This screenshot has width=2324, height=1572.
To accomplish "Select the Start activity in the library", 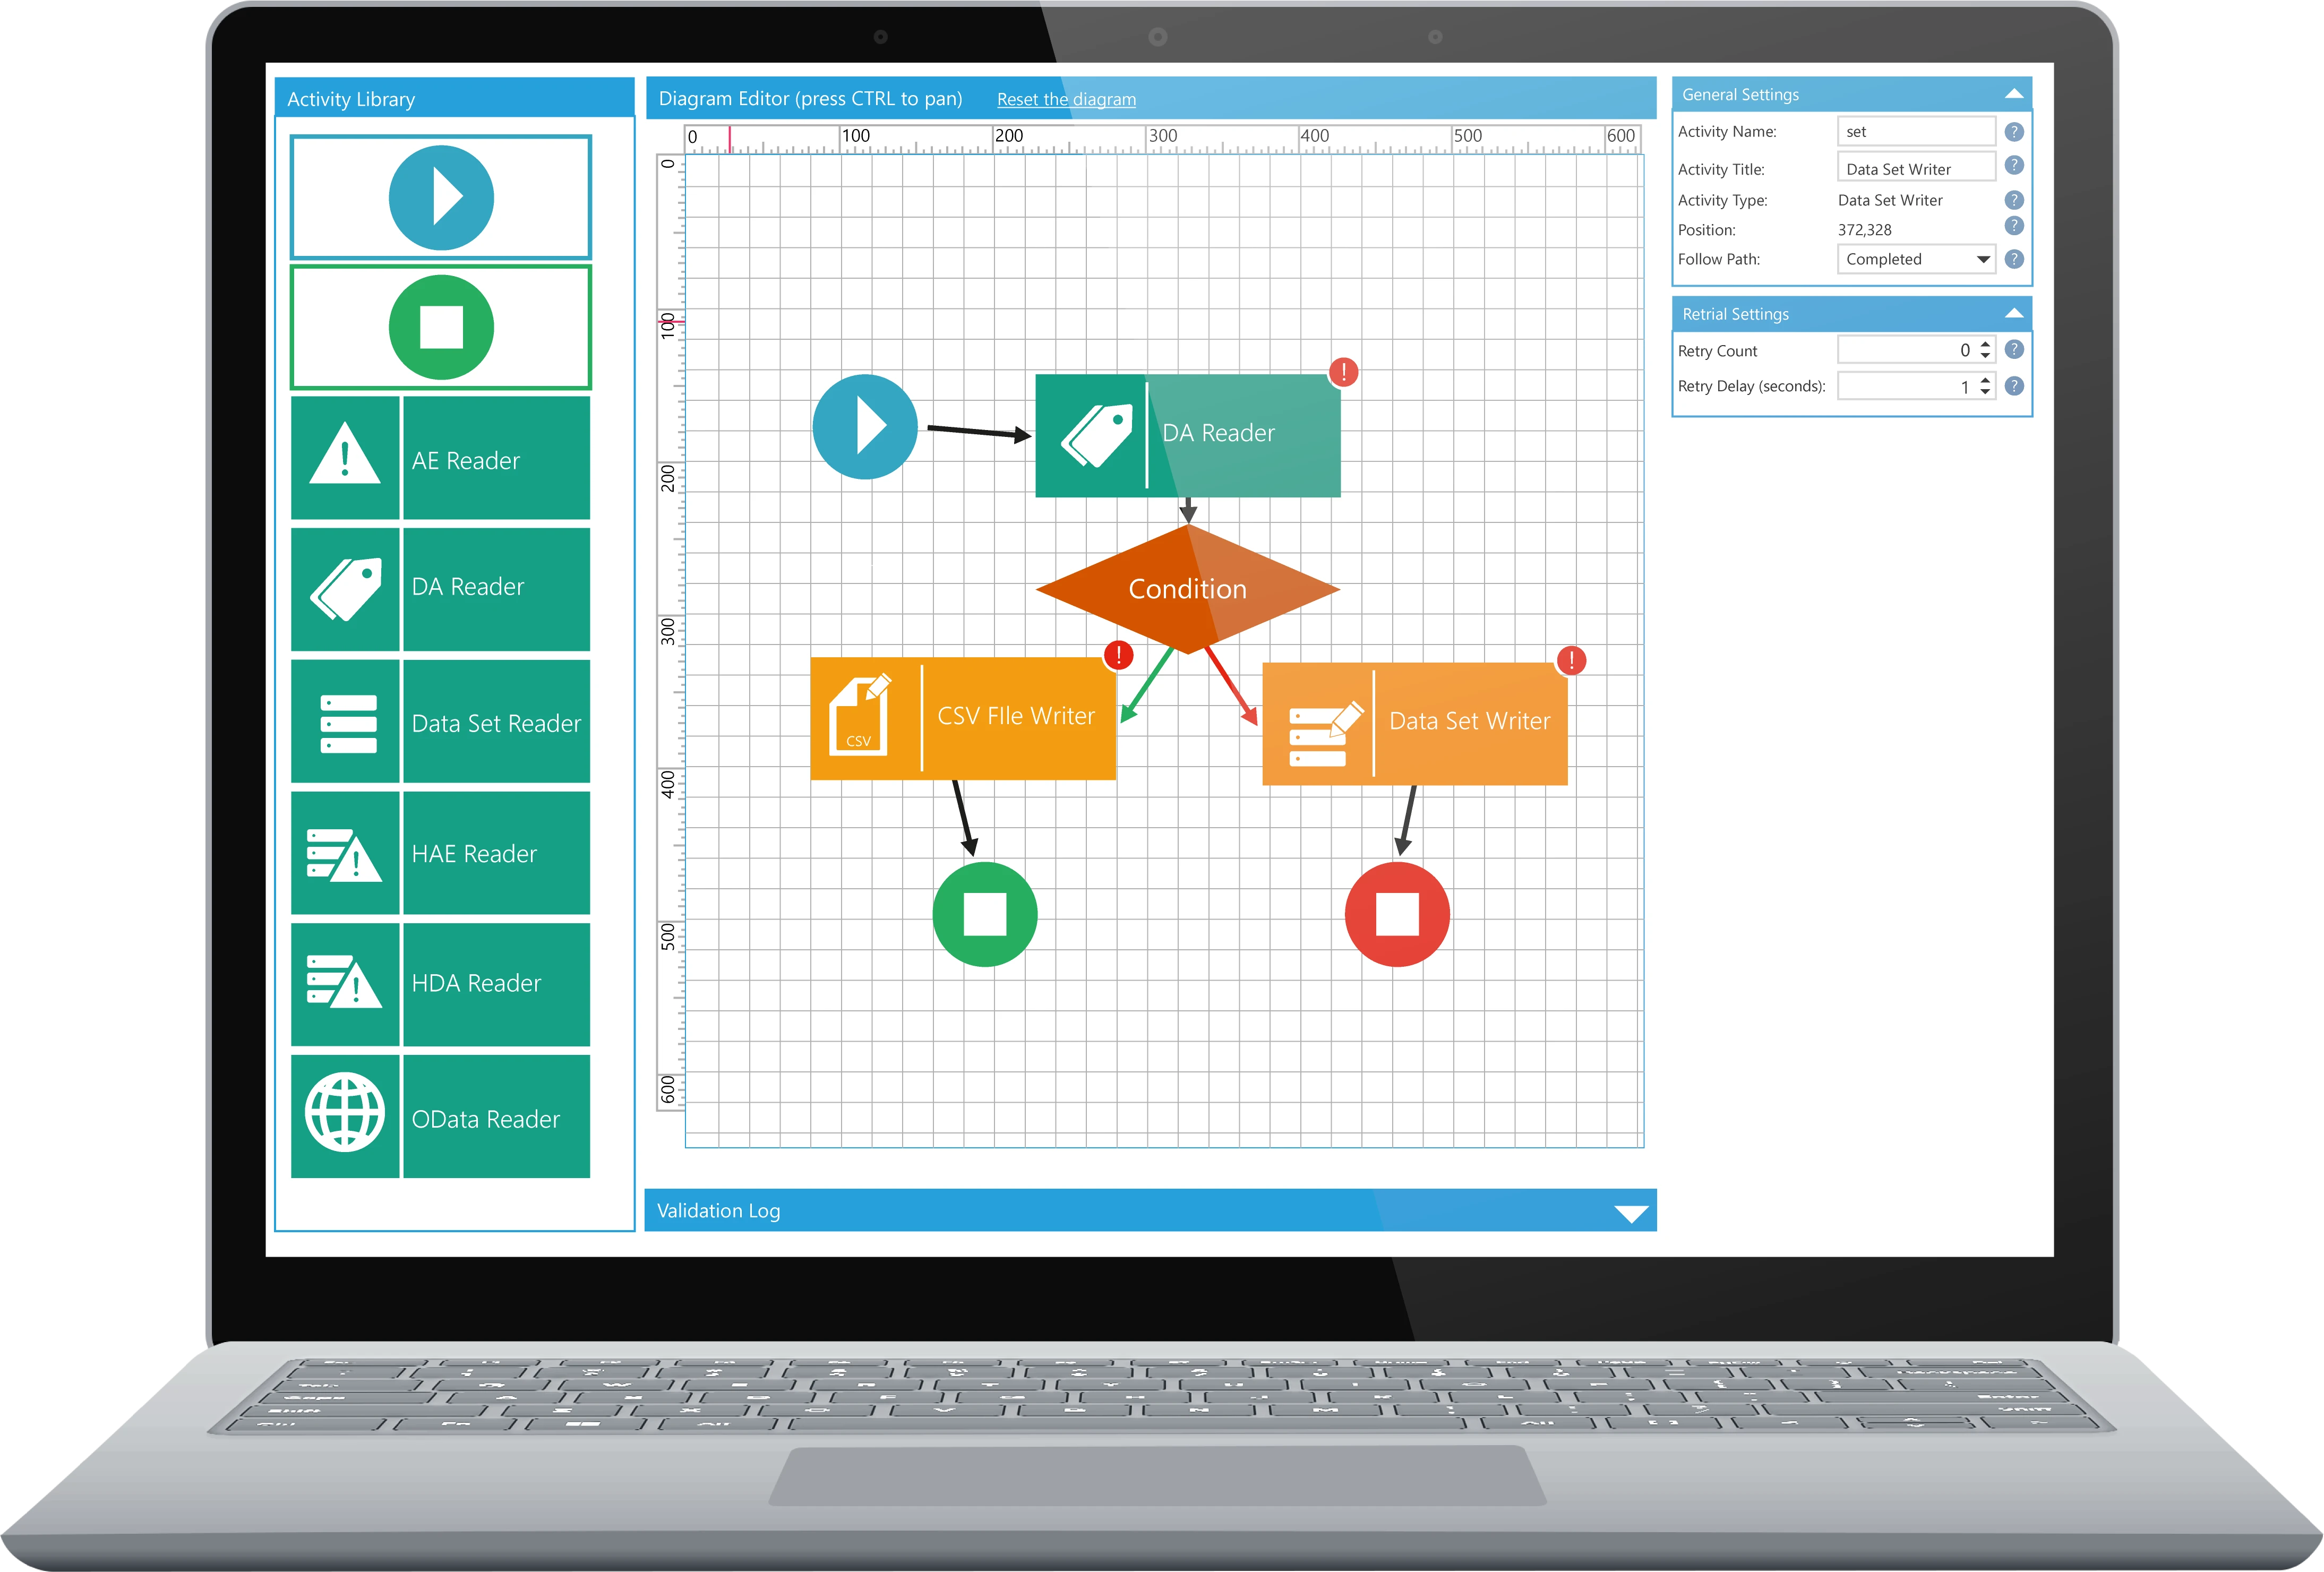I will (441, 198).
